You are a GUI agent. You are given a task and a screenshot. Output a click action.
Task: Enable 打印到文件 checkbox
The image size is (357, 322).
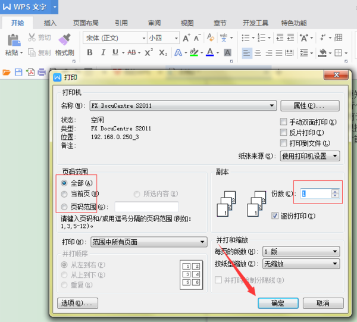[x=283, y=143]
